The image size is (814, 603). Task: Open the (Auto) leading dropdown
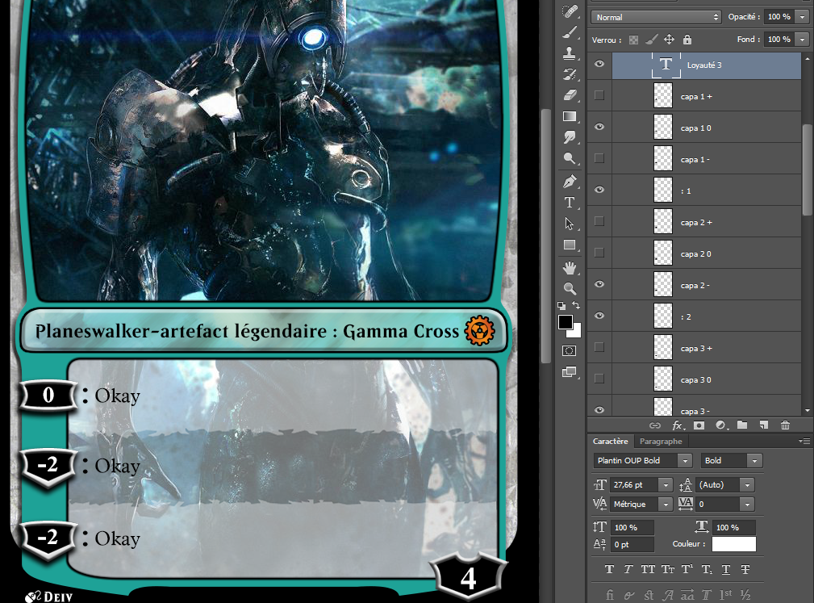747,485
